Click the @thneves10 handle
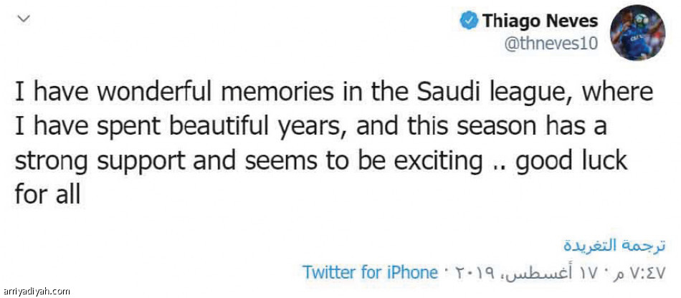The image size is (681, 298). click(551, 44)
